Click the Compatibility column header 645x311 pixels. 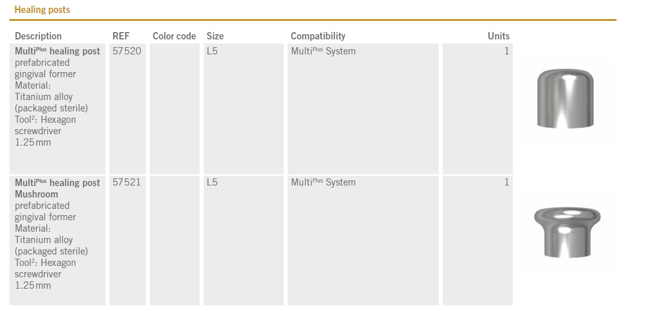point(318,36)
